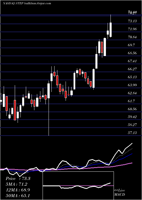Click the 60.56 price axis label
142x200 pixels.
coord(133,109)
